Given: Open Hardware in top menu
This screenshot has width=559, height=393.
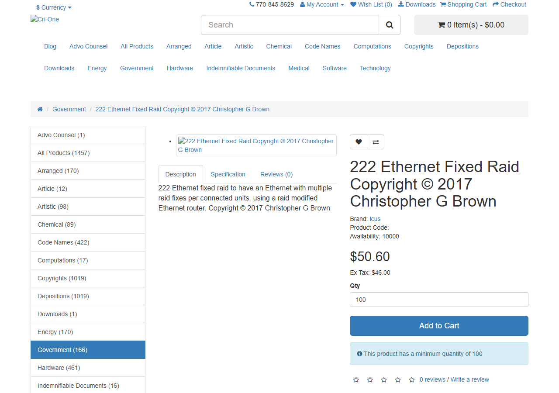Looking at the screenshot, I should pyautogui.click(x=180, y=68).
